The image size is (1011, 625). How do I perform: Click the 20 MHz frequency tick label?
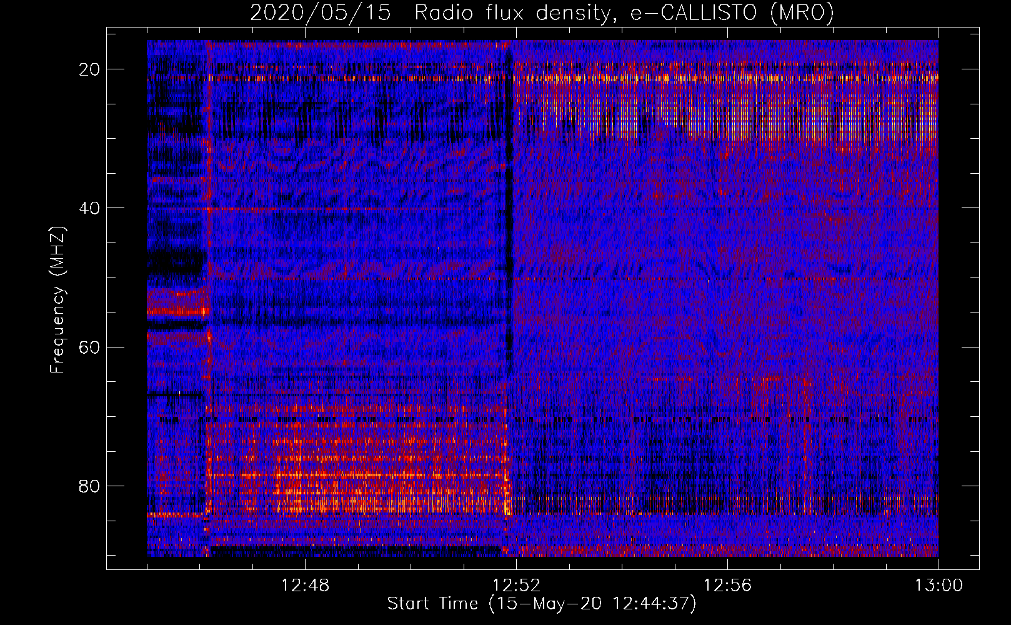(89, 69)
